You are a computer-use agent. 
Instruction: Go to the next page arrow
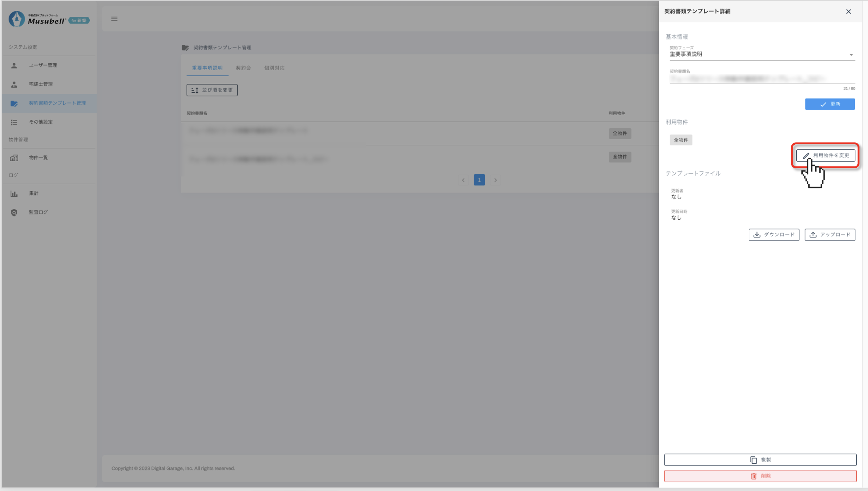pyautogui.click(x=495, y=180)
